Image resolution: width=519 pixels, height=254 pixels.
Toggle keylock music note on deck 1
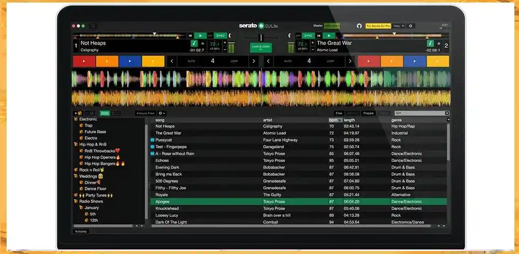point(194,44)
